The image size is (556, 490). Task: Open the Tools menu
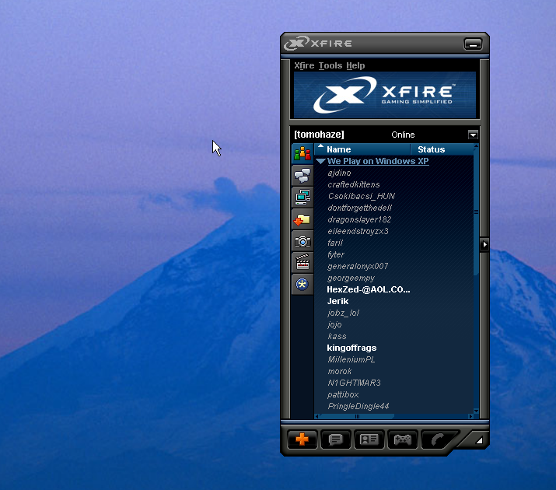[330, 65]
